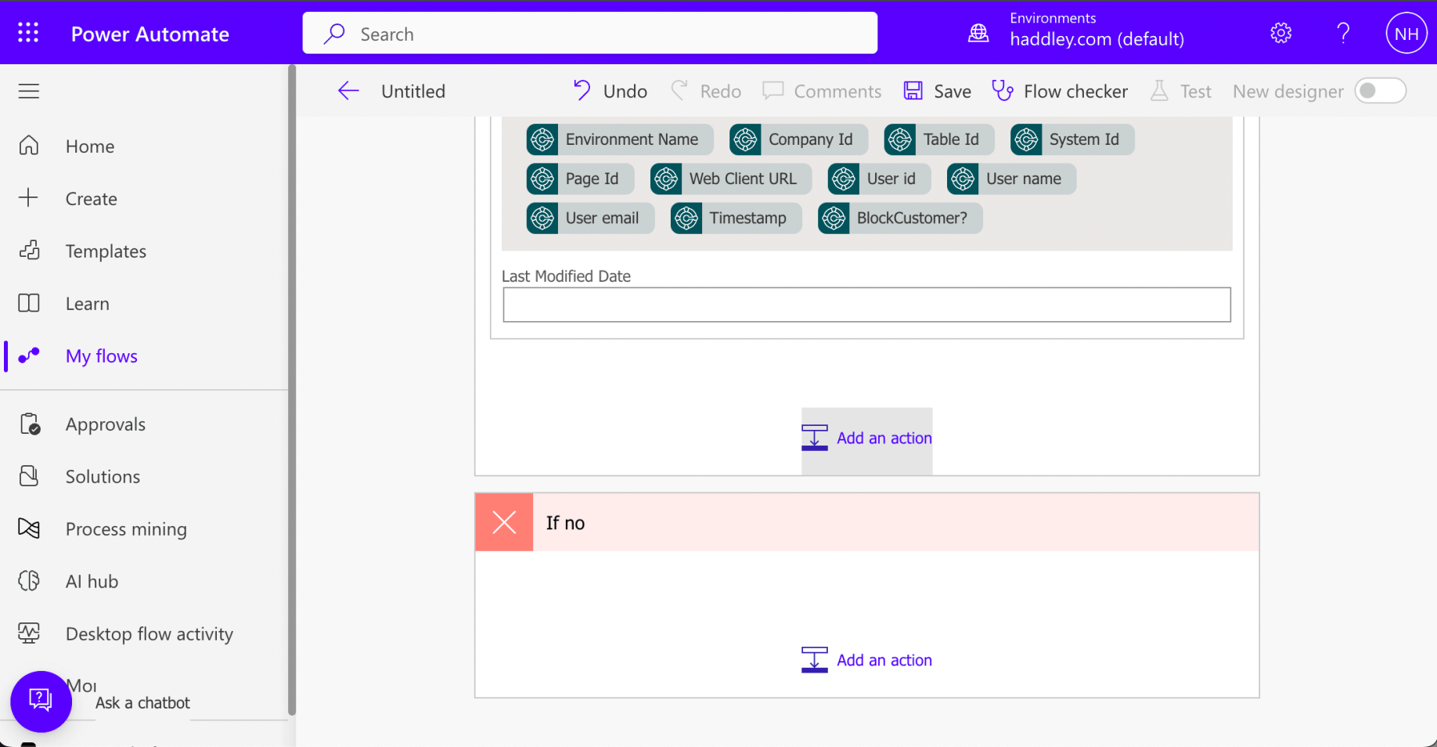
Task: Go to Templates in the sidebar
Action: coord(106,251)
